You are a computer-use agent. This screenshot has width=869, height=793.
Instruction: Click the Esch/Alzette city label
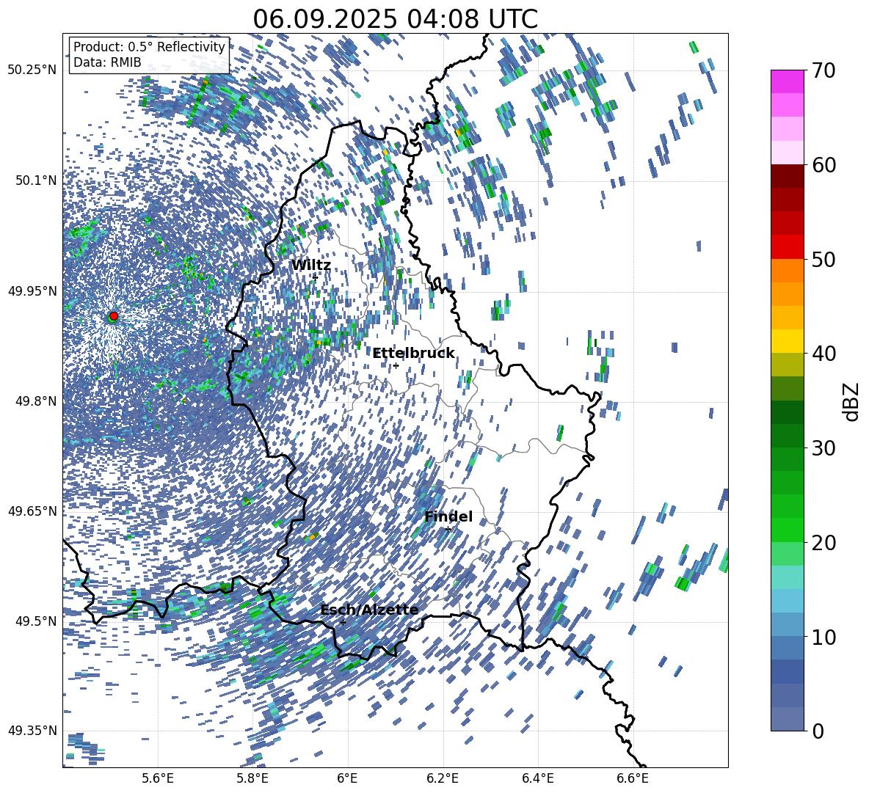coord(370,610)
